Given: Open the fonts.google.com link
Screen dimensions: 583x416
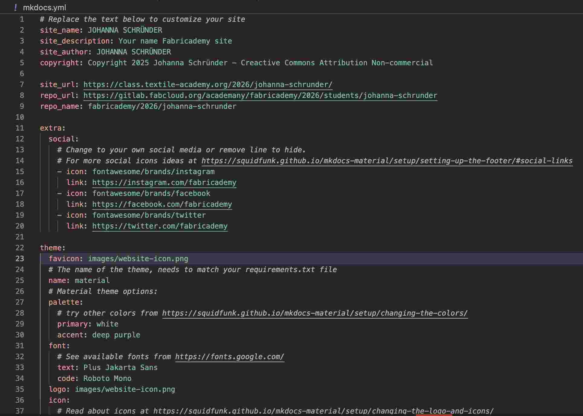Looking at the screenshot, I should (x=230, y=357).
